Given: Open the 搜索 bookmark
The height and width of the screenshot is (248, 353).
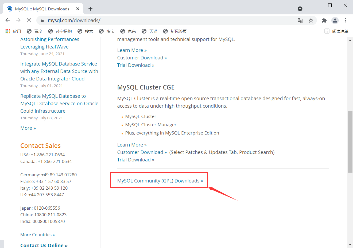Looking at the screenshot, I should 85,31.
